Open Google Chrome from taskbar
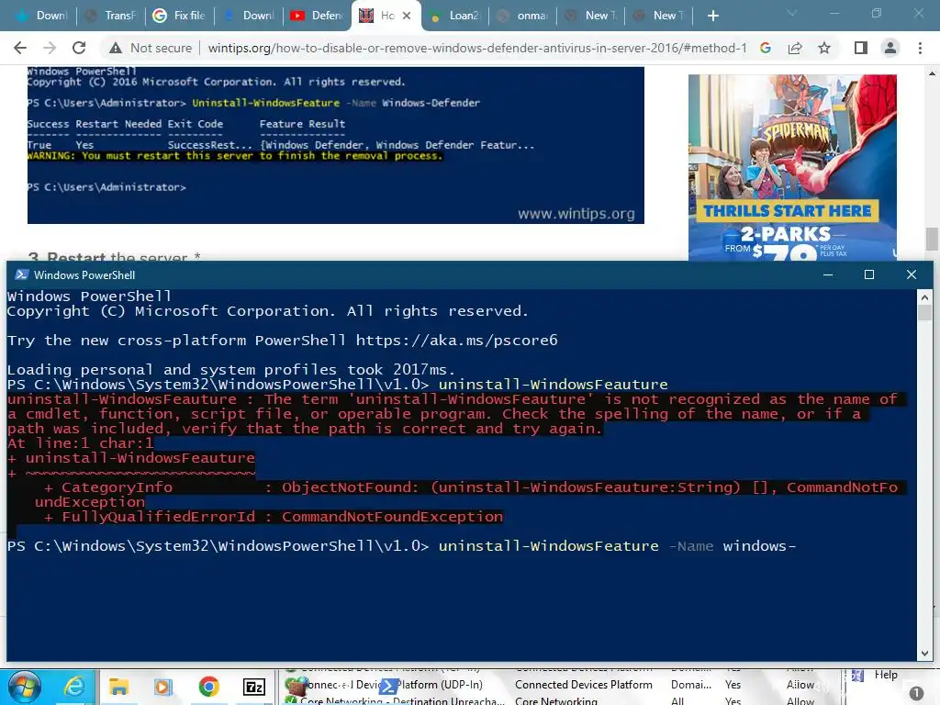 coord(208,687)
